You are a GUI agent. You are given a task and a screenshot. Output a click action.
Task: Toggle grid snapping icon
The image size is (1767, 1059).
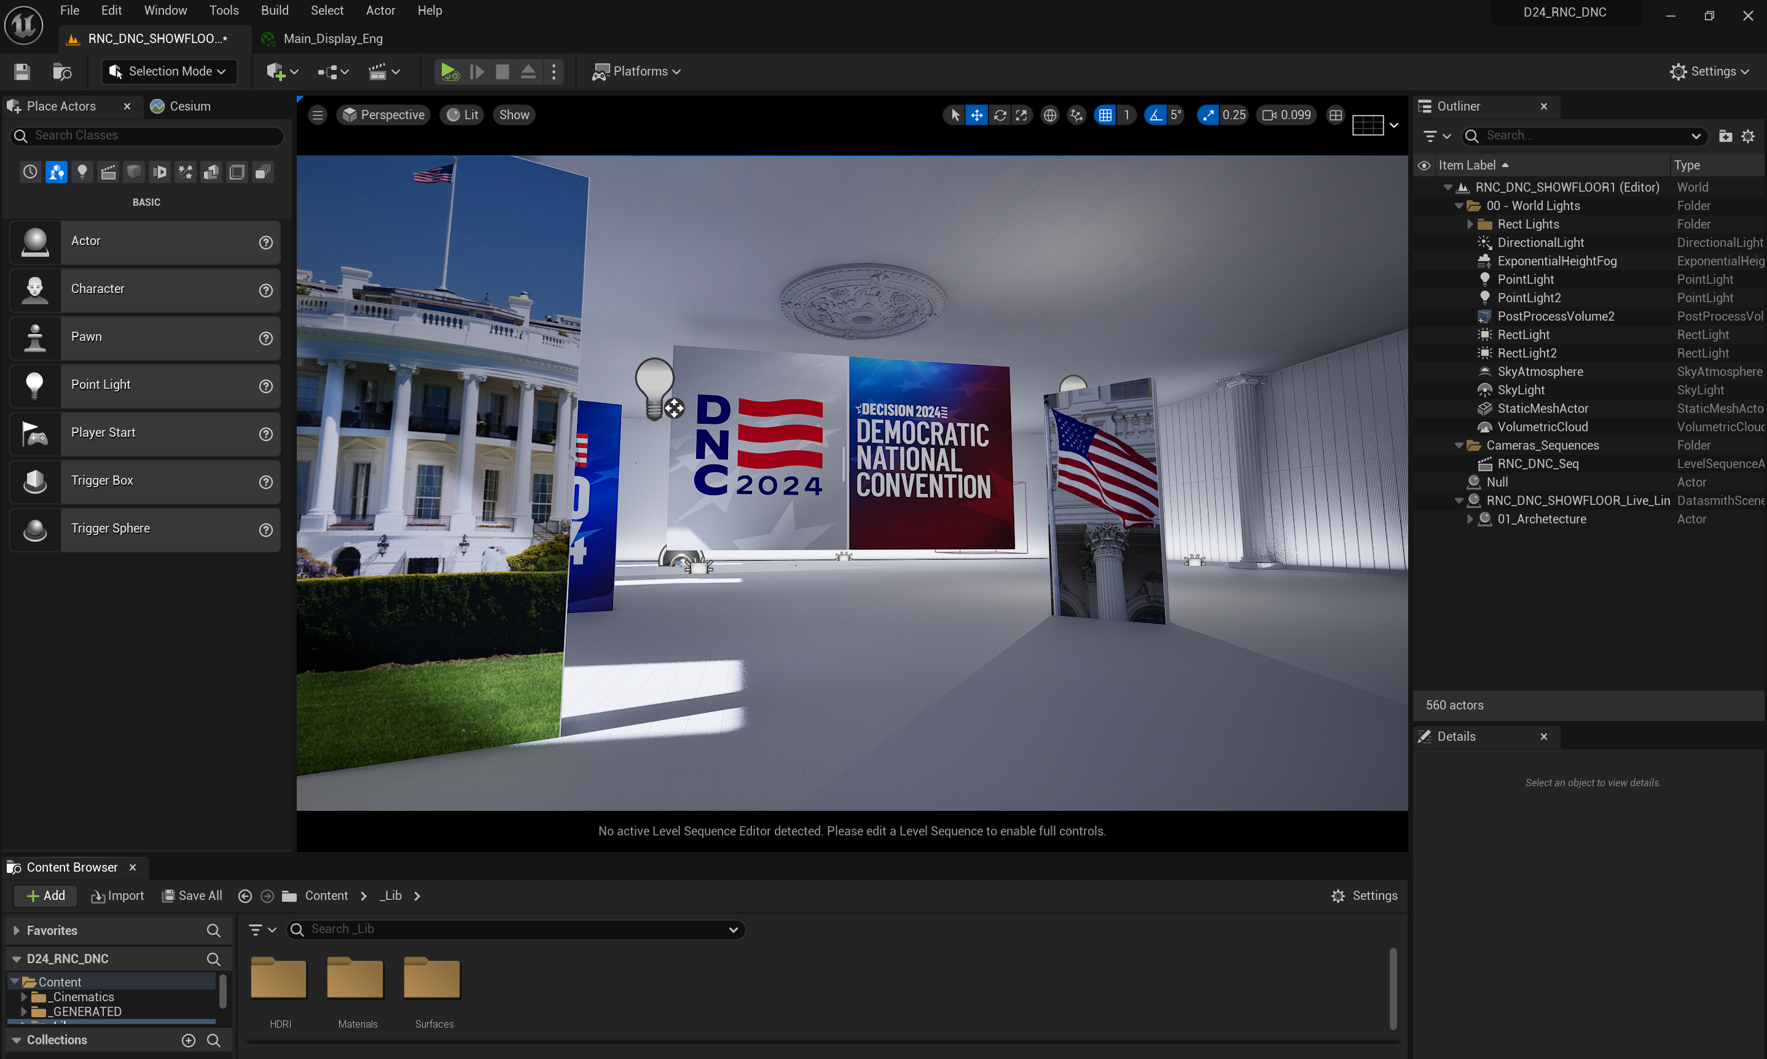pos(1105,115)
